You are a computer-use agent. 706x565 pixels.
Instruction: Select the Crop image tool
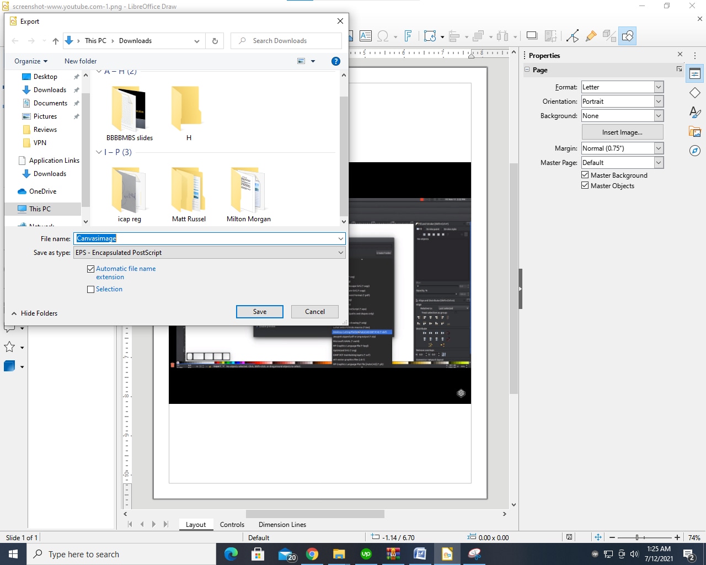[550, 36]
